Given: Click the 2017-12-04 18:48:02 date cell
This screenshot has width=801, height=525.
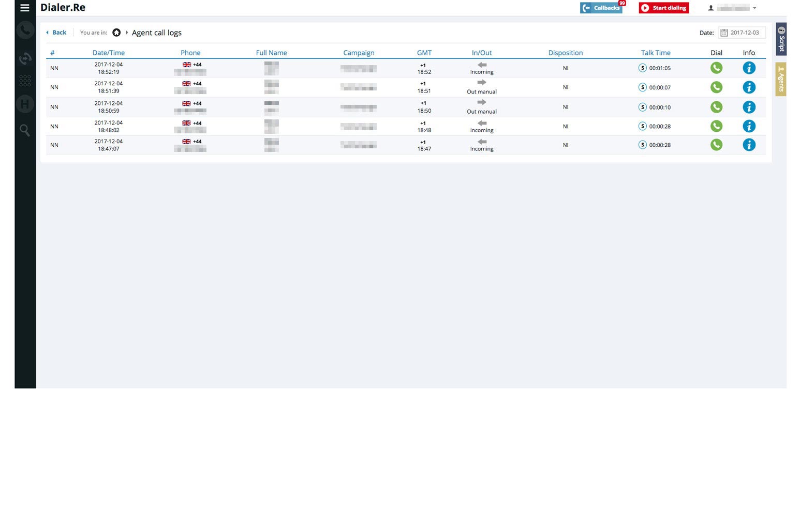Looking at the screenshot, I should tap(109, 127).
